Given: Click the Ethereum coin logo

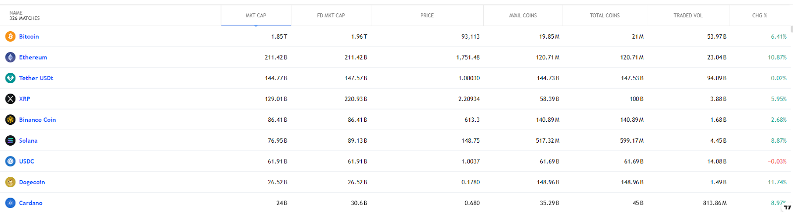Looking at the screenshot, I should pos(10,57).
